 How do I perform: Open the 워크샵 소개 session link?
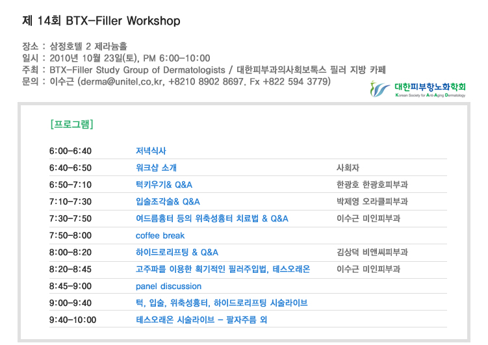(x=156, y=168)
